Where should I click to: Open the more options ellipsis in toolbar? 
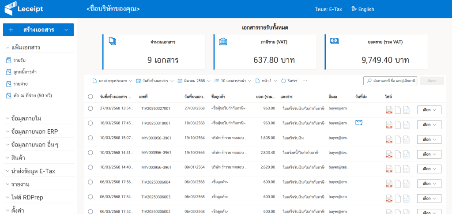305,81
